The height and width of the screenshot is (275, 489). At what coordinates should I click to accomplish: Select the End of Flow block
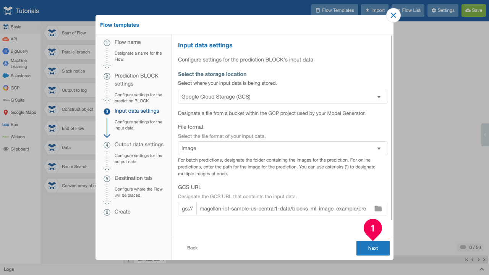70,128
